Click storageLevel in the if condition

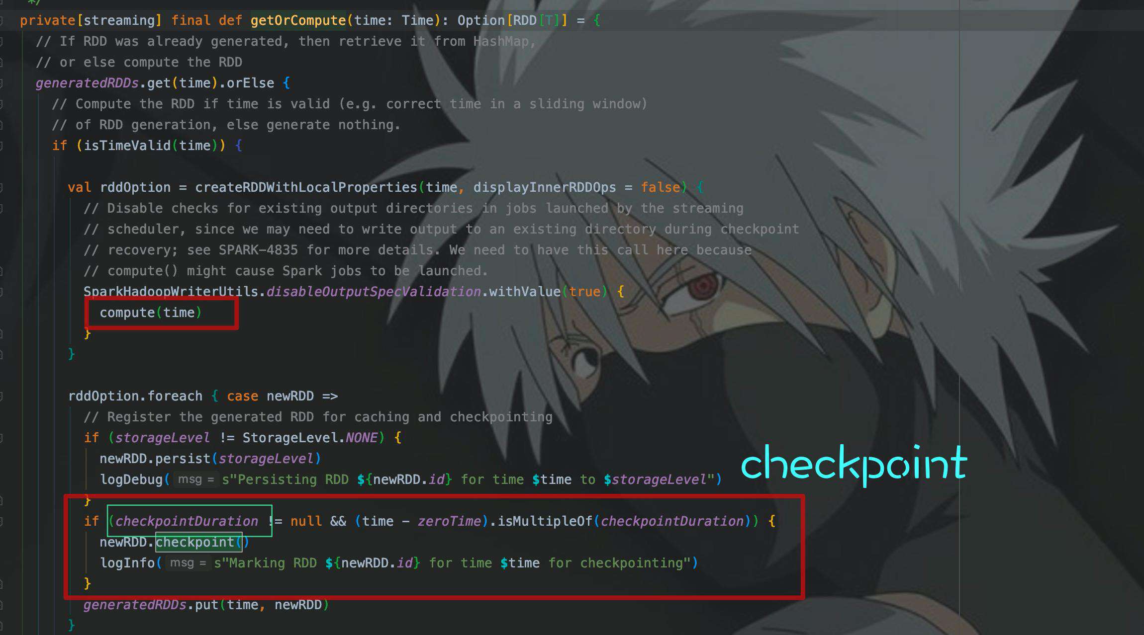point(163,438)
